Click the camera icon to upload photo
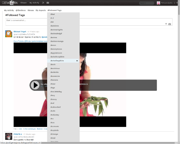The image size is (180, 144). 170,24
